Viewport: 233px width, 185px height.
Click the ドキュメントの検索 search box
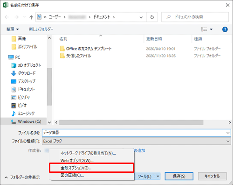pyautogui.click(x=195, y=17)
